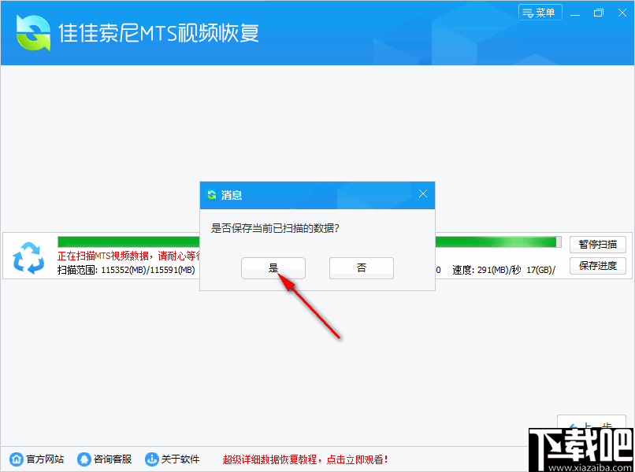Maximize the main application window
The image size is (635, 472).
click(599, 13)
